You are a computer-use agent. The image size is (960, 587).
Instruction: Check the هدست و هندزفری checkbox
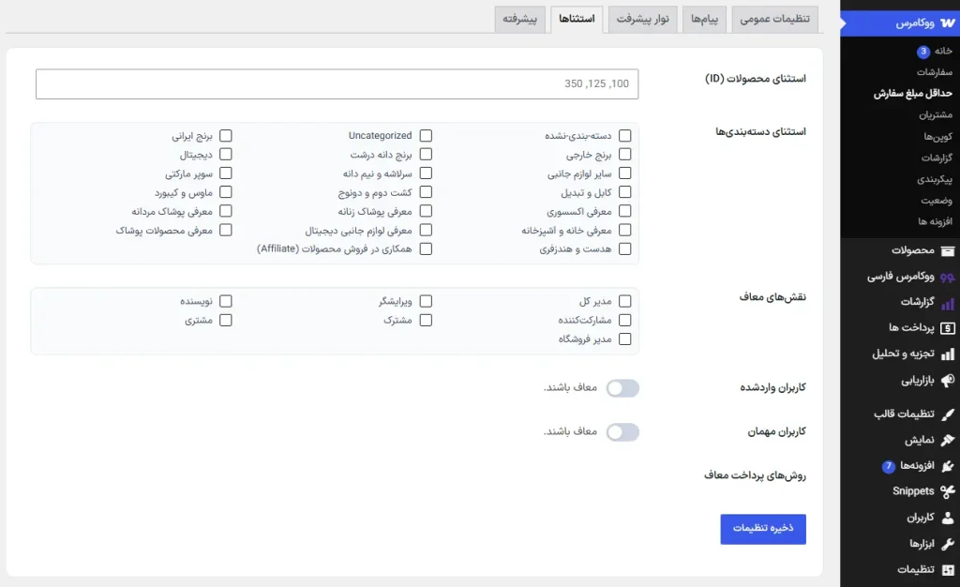(624, 249)
